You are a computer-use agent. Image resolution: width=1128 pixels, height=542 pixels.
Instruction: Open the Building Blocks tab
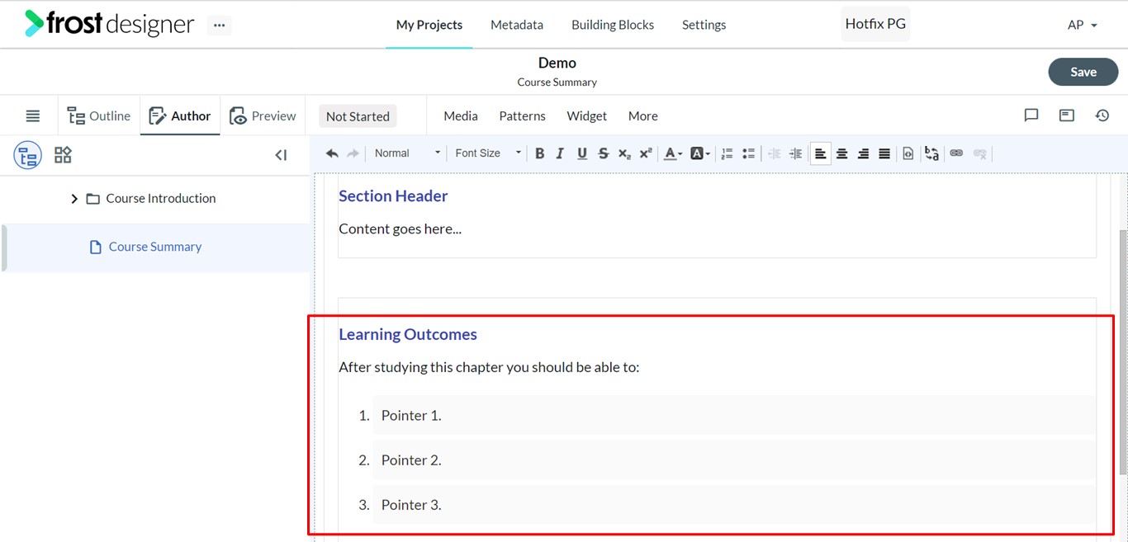click(x=613, y=25)
